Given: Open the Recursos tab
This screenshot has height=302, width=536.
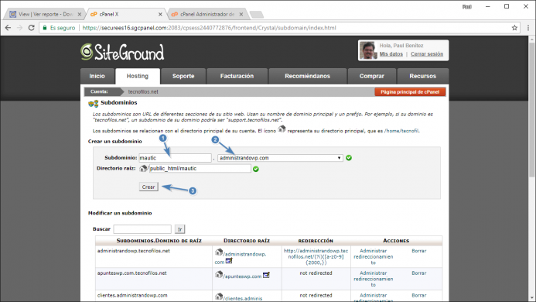Looking at the screenshot, I should point(423,76).
